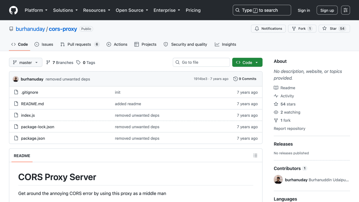Viewport: 359px width, 202px height.
Task: Open the package.json file
Action: 33,138
